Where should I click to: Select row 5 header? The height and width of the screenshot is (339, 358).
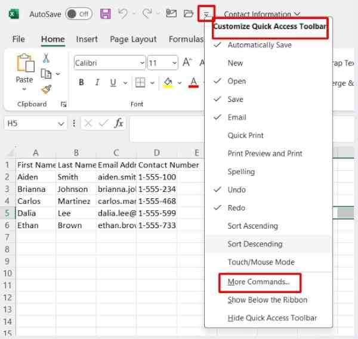point(7,213)
